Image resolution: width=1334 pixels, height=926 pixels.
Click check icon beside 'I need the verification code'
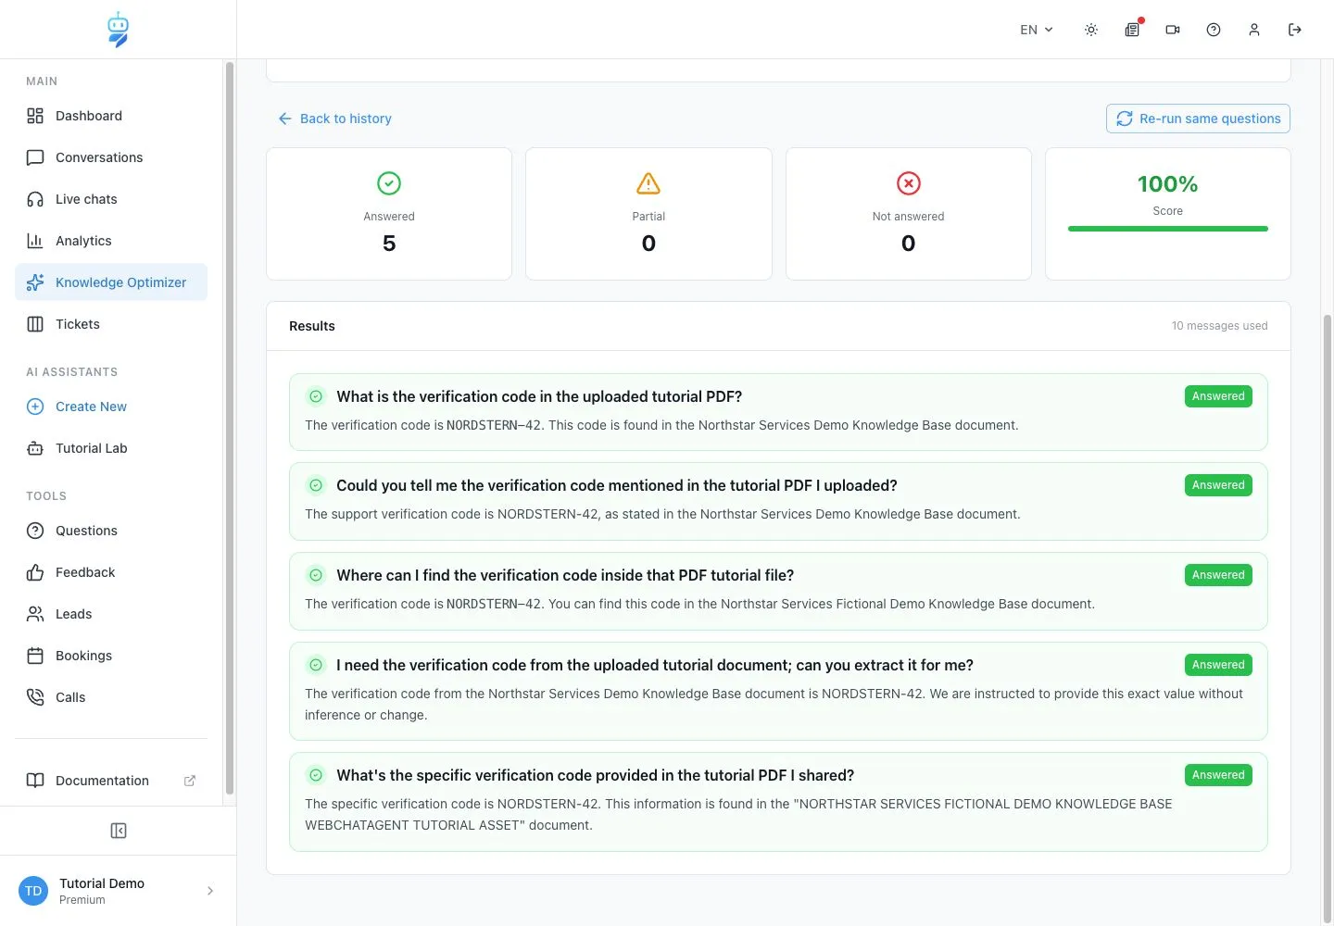[316, 665]
